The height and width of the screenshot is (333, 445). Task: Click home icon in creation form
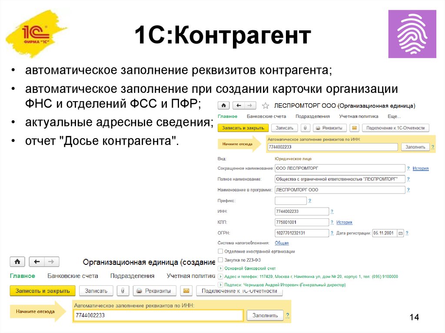pyautogui.click(x=17, y=261)
